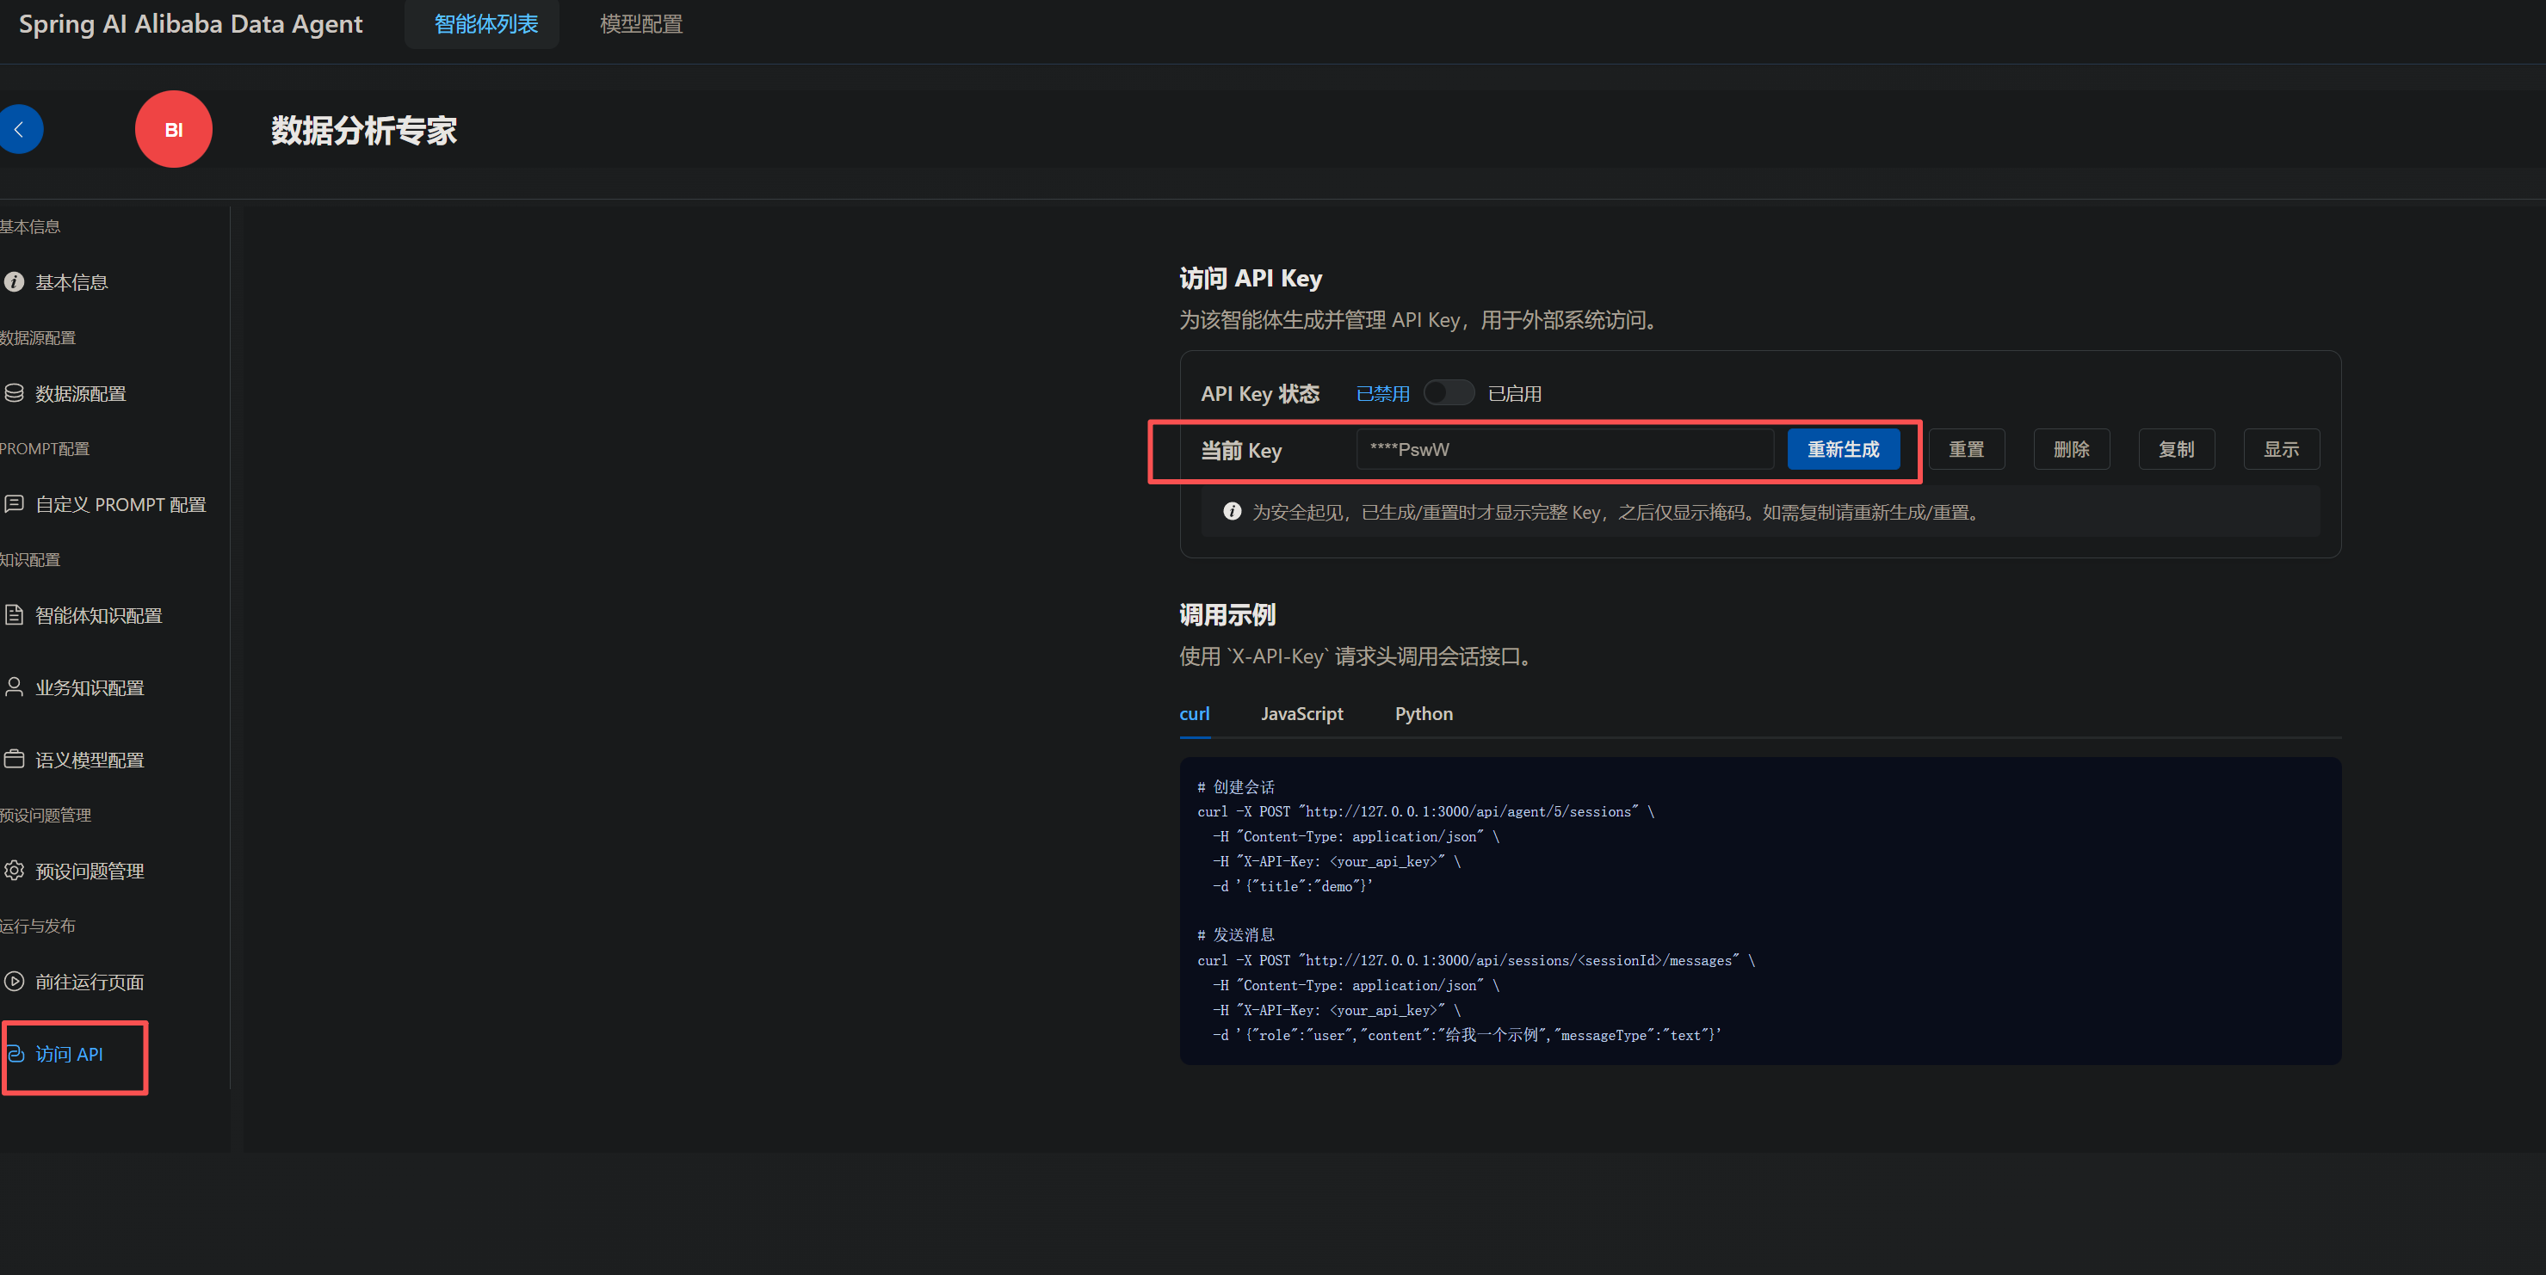Click the 智能体知识配置 document icon
Viewport: 2546px width, 1275px height.
[14, 615]
